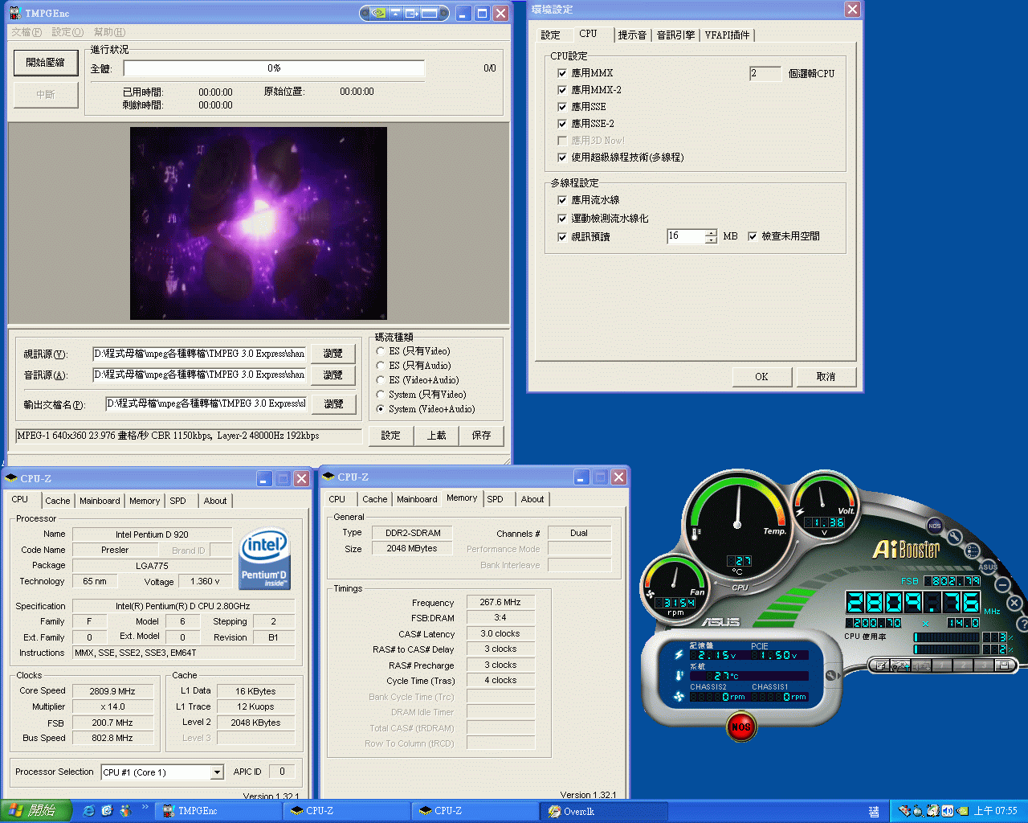Click the Internet Explorer quick launch icon

point(89,811)
